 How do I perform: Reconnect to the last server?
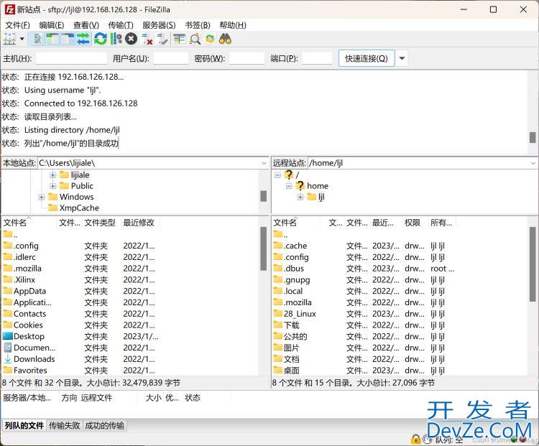[162, 40]
